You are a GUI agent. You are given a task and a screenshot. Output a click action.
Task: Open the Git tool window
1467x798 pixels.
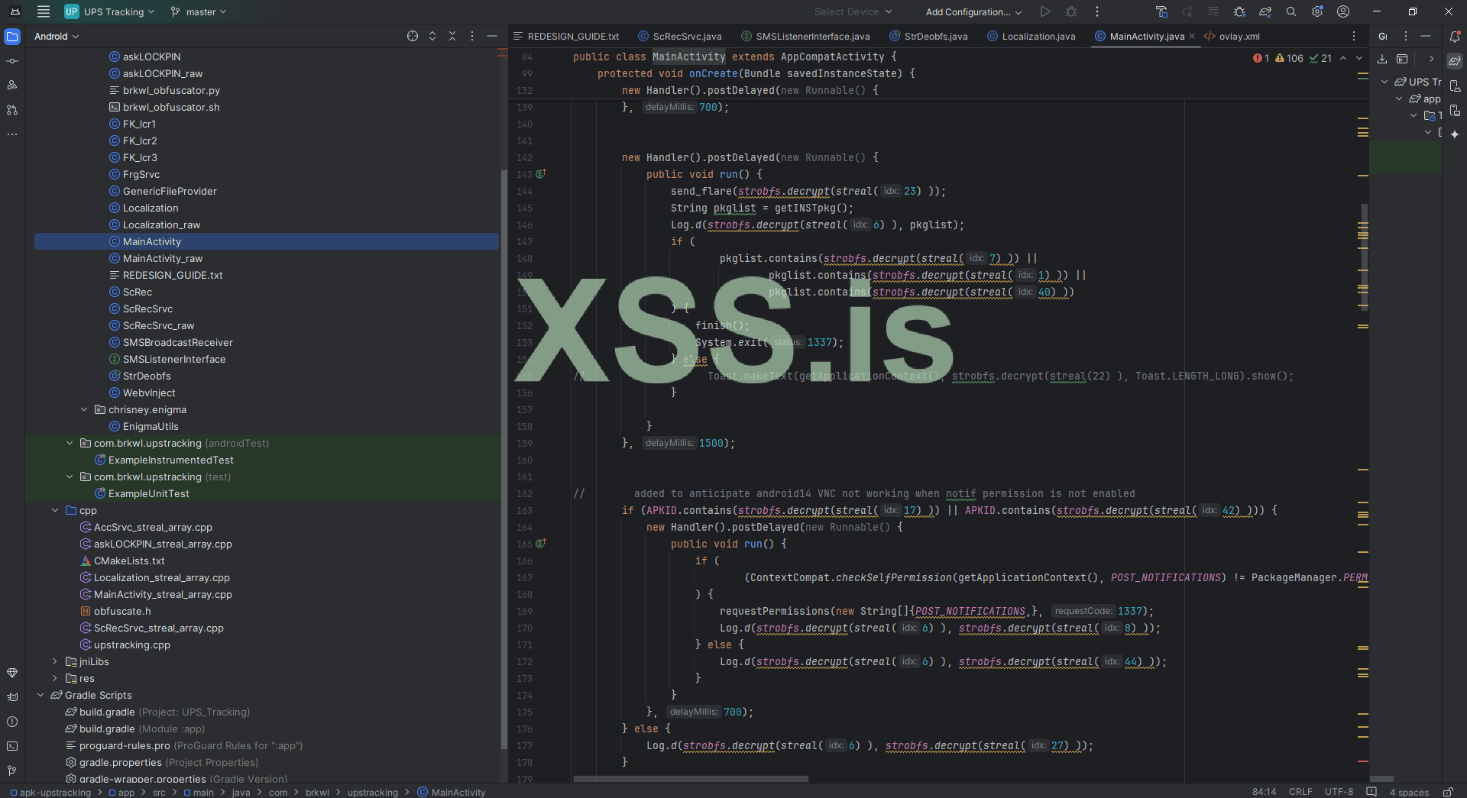(12, 771)
